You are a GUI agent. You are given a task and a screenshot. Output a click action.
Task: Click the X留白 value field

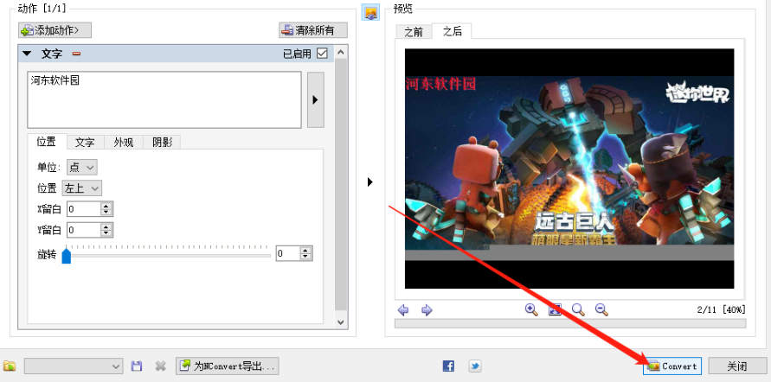tap(84, 208)
